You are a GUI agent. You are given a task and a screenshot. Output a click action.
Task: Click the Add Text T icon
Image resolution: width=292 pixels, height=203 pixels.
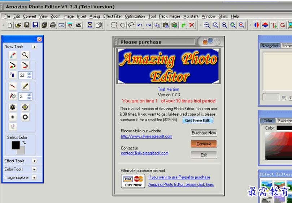coord(274,25)
